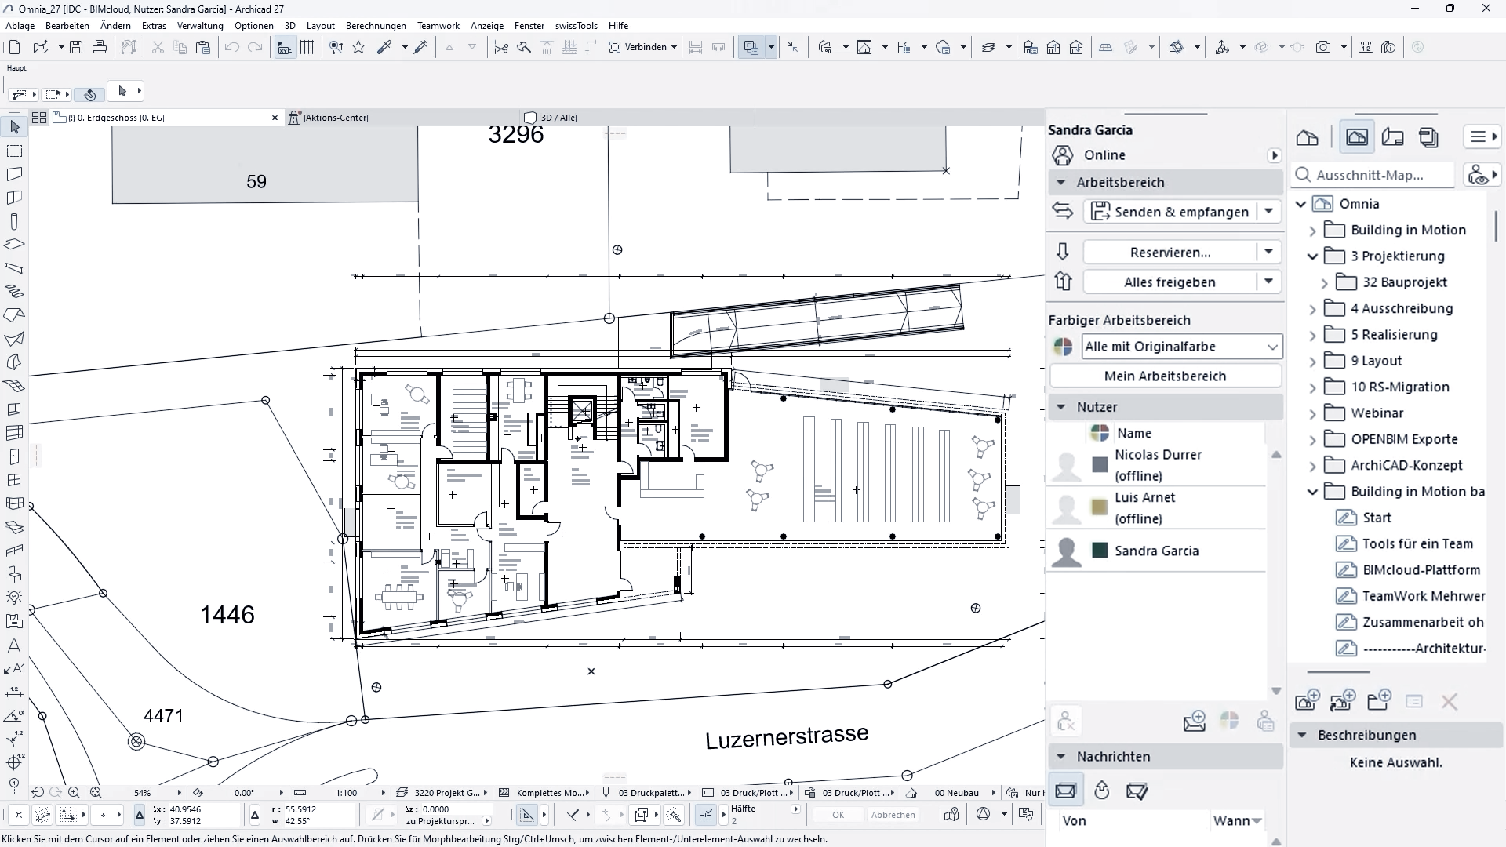Toggle the grid display icon in toolbar
This screenshot has height=847, width=1506.
pos(307,47)
